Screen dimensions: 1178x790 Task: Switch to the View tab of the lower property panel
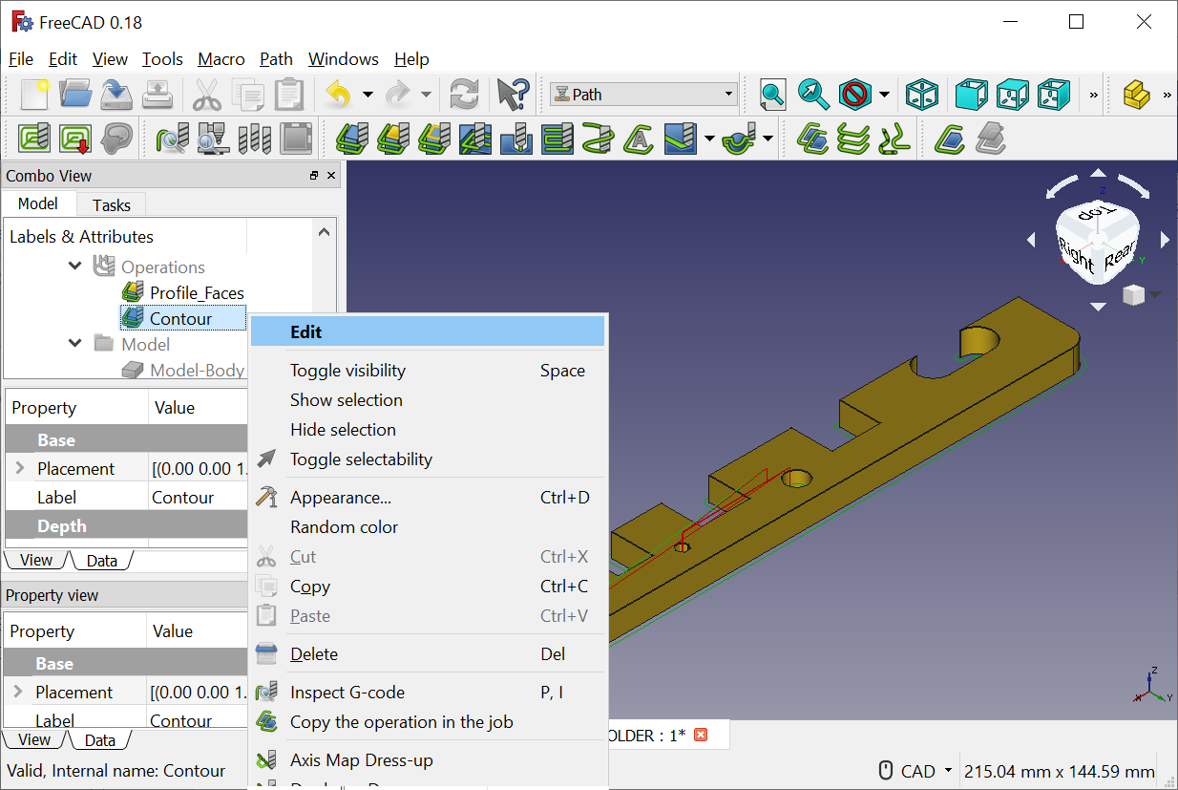[34, 739]
